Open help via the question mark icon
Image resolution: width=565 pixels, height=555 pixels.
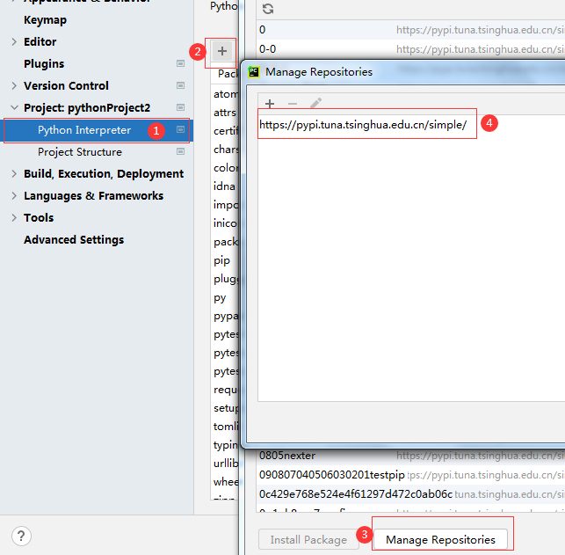(21, 536)
